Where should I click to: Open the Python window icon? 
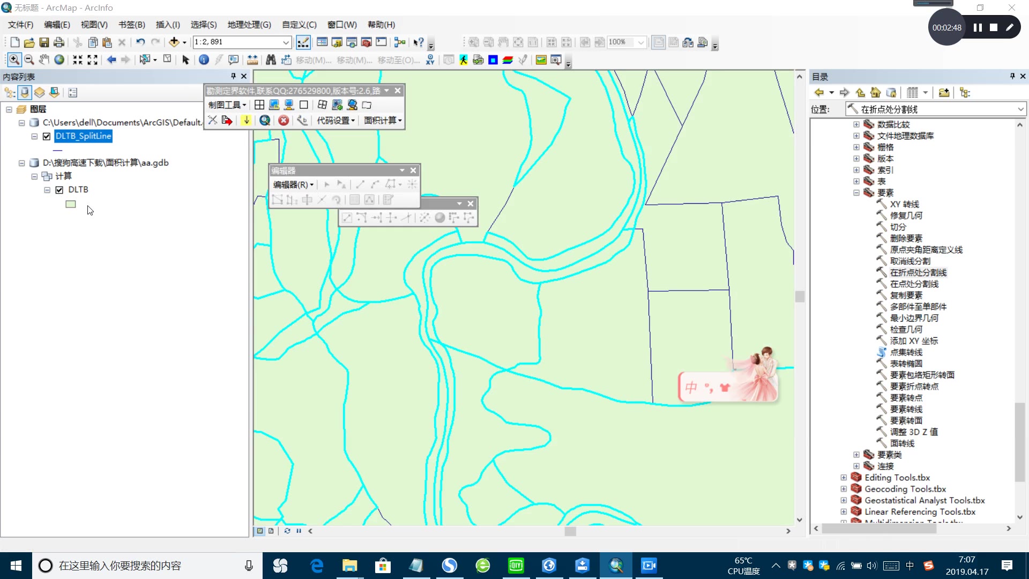point(382,42)
